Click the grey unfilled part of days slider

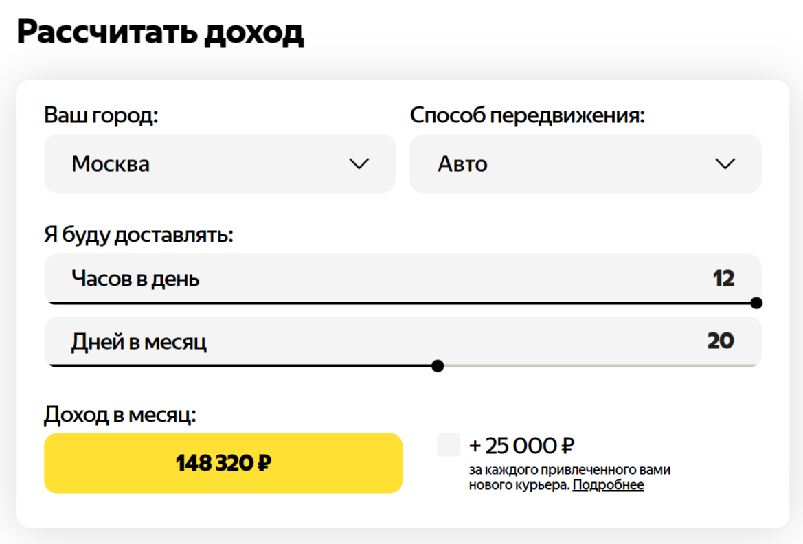pyautogui.click(x=598, y=365)
